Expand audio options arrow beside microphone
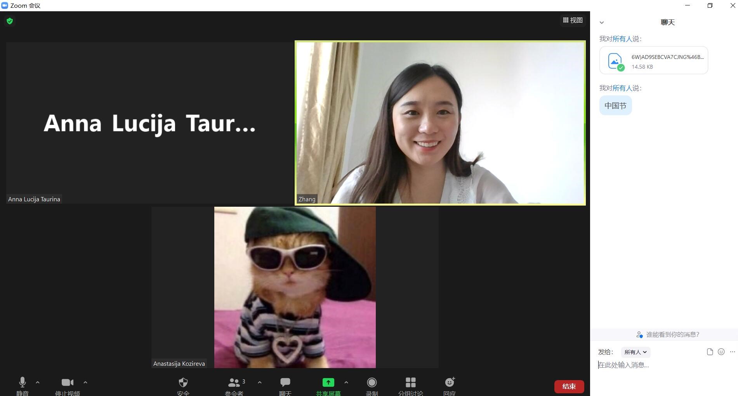Viewport: 738px width, 396px height. tap(38, 382)
